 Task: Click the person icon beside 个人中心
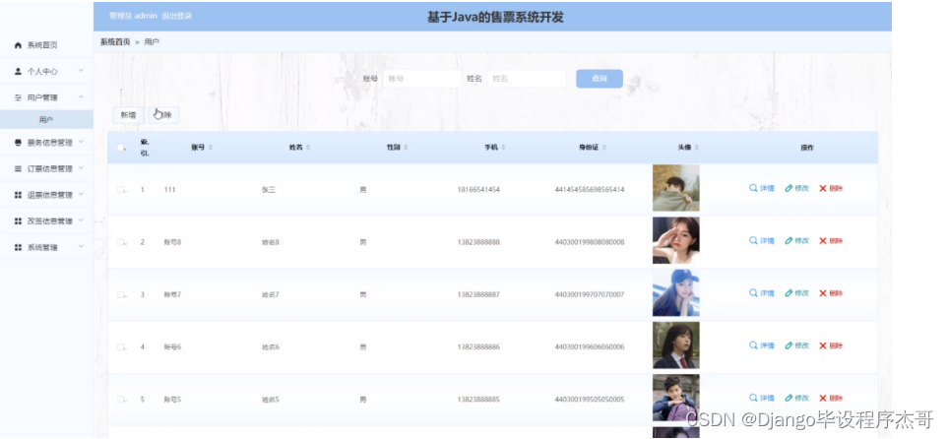click(x=18, y=72)
